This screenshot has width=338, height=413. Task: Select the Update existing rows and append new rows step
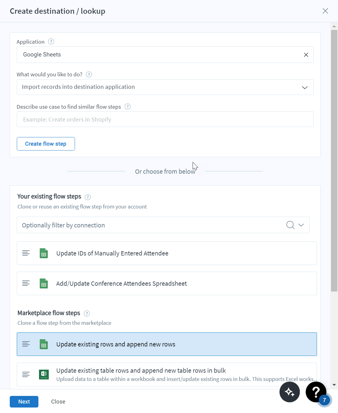[x=167, y=344]
